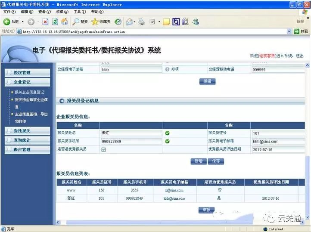Click the 总经理移动电话 input 999999
The image size is (311, 232).
pos(278,70)
